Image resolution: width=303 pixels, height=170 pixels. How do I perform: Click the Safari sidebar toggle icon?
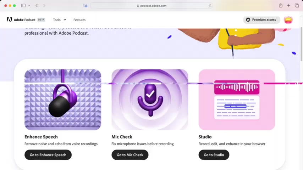(23, 6)
